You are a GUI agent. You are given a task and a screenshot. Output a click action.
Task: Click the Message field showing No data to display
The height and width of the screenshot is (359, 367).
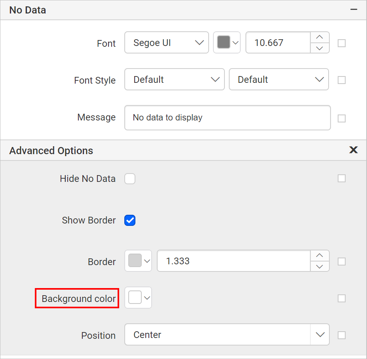[228, 118]
